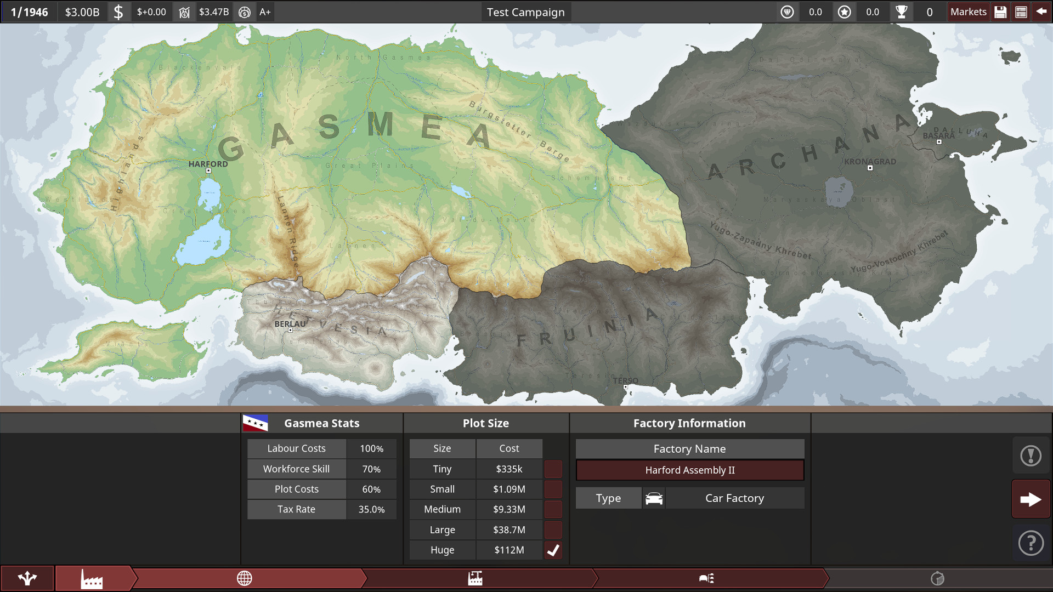Uncheck the Huge plot size option

(553, 550)
